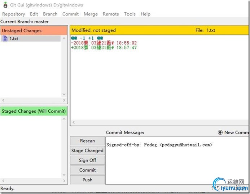Click the Git Gui title bar icon
Image resolution: width=250 pixels, height=194 pixels.
click(5, 5)
